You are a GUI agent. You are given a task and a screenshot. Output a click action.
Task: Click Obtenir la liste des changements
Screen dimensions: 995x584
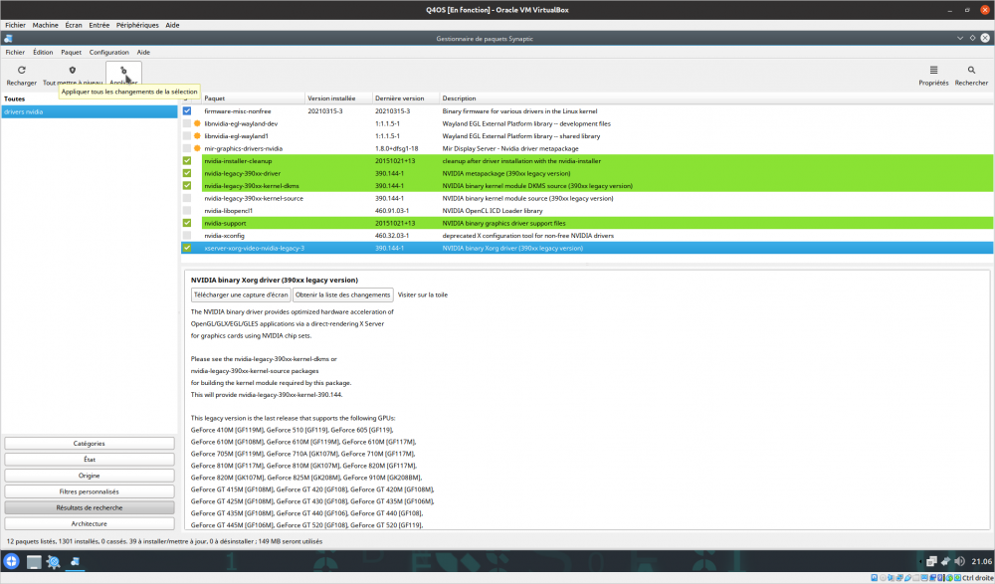(343, 294)
